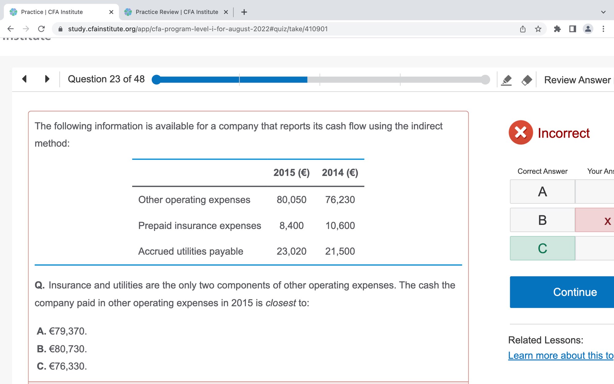Open Learn more about this topic link
Viewport: 614px width, 384px height.
coord(561,355)
